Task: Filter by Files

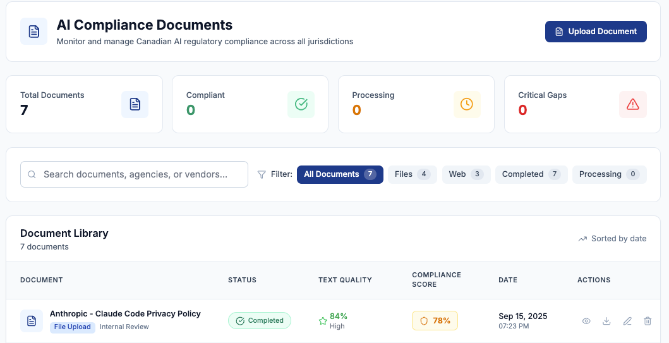Action: coord(412,174)
